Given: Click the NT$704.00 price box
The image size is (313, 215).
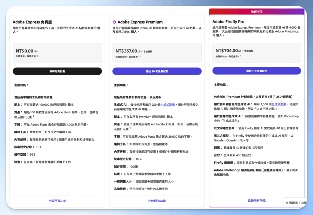Looking at the screenshot, I should point(257,53).
